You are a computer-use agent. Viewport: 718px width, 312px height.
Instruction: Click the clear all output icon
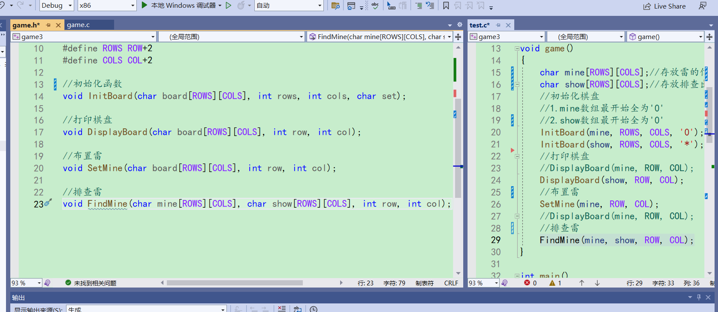coord(282,309)
